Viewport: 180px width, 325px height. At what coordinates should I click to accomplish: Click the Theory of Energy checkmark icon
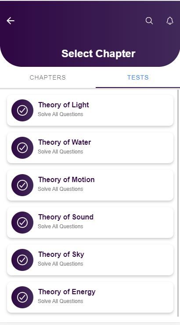tap(22, 297)
